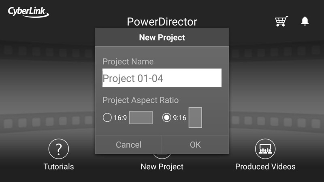This screenshot has height=182, width=324.
Task: Choose the 16:9 aspect ratio radio button
Action: (107, 118)
